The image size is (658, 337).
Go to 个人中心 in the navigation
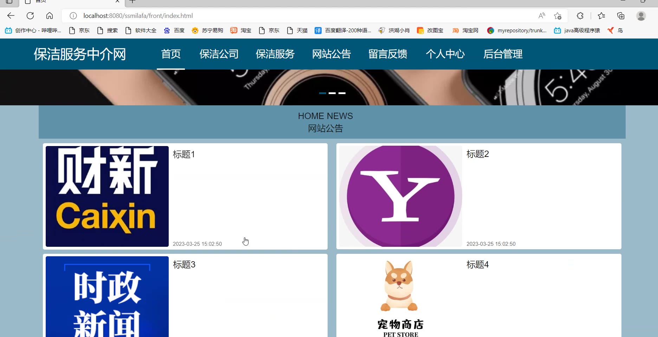pos(445,54)
